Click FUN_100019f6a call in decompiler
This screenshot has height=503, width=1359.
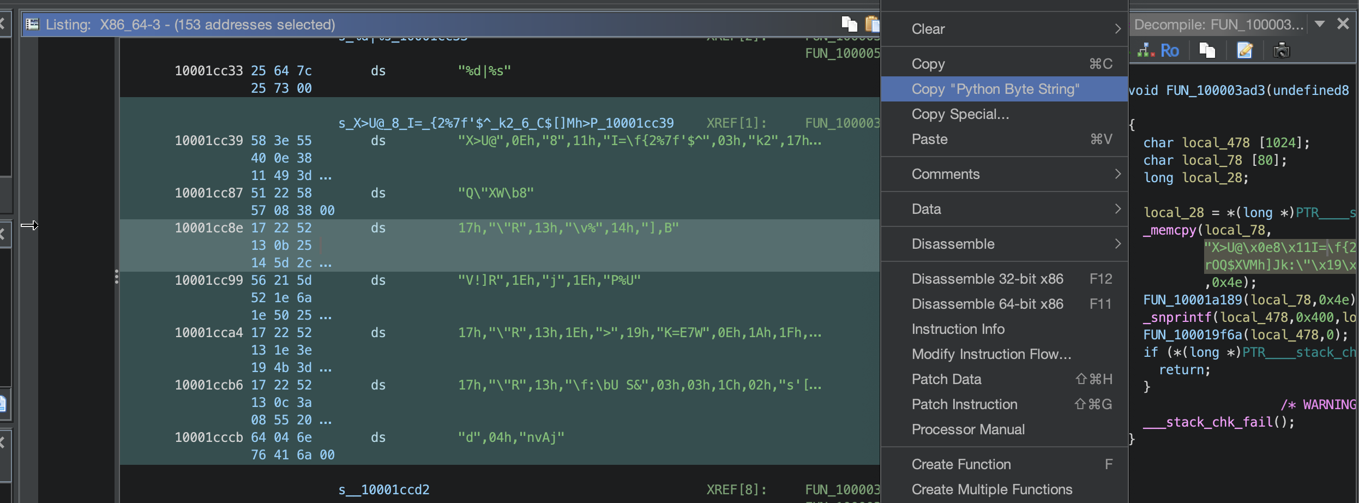coord(1193,335)
